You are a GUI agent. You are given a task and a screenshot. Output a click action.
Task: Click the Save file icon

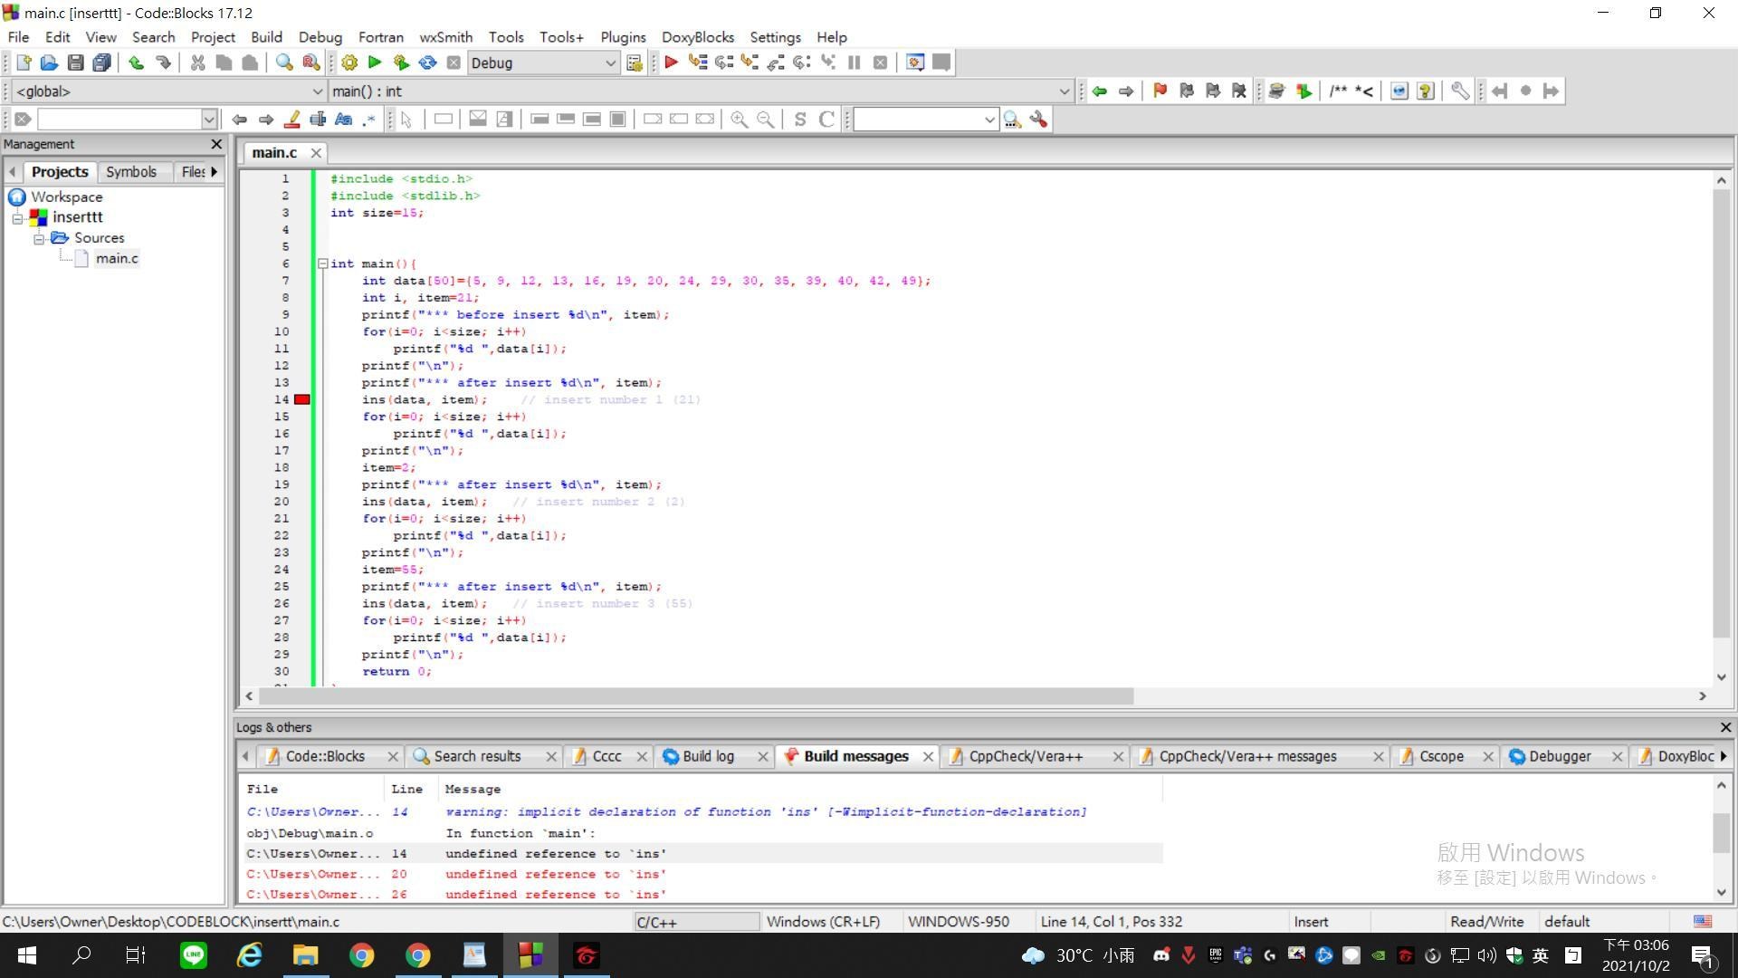click(76, 62)
